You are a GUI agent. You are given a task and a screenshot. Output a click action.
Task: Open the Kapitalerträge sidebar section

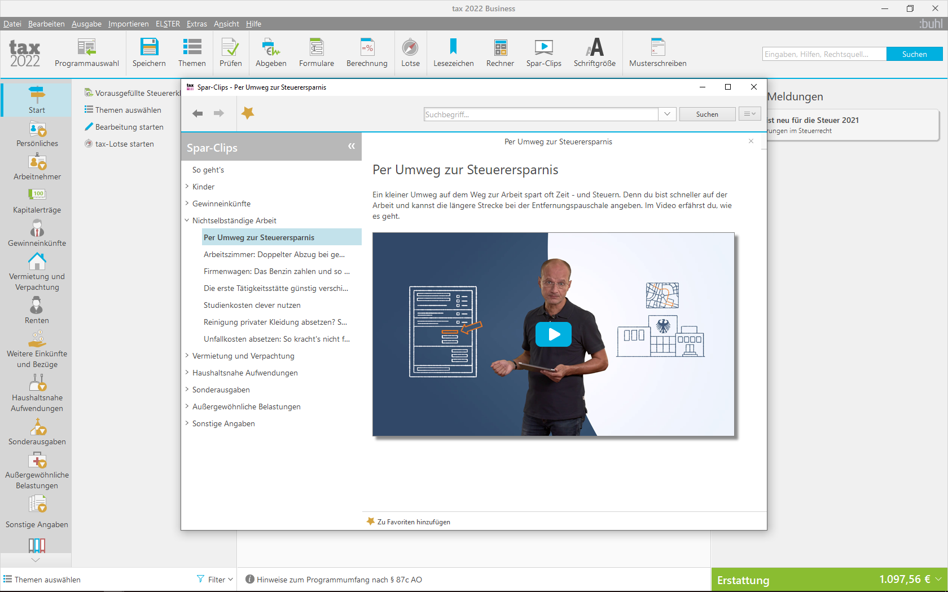[x=37, y=201]
